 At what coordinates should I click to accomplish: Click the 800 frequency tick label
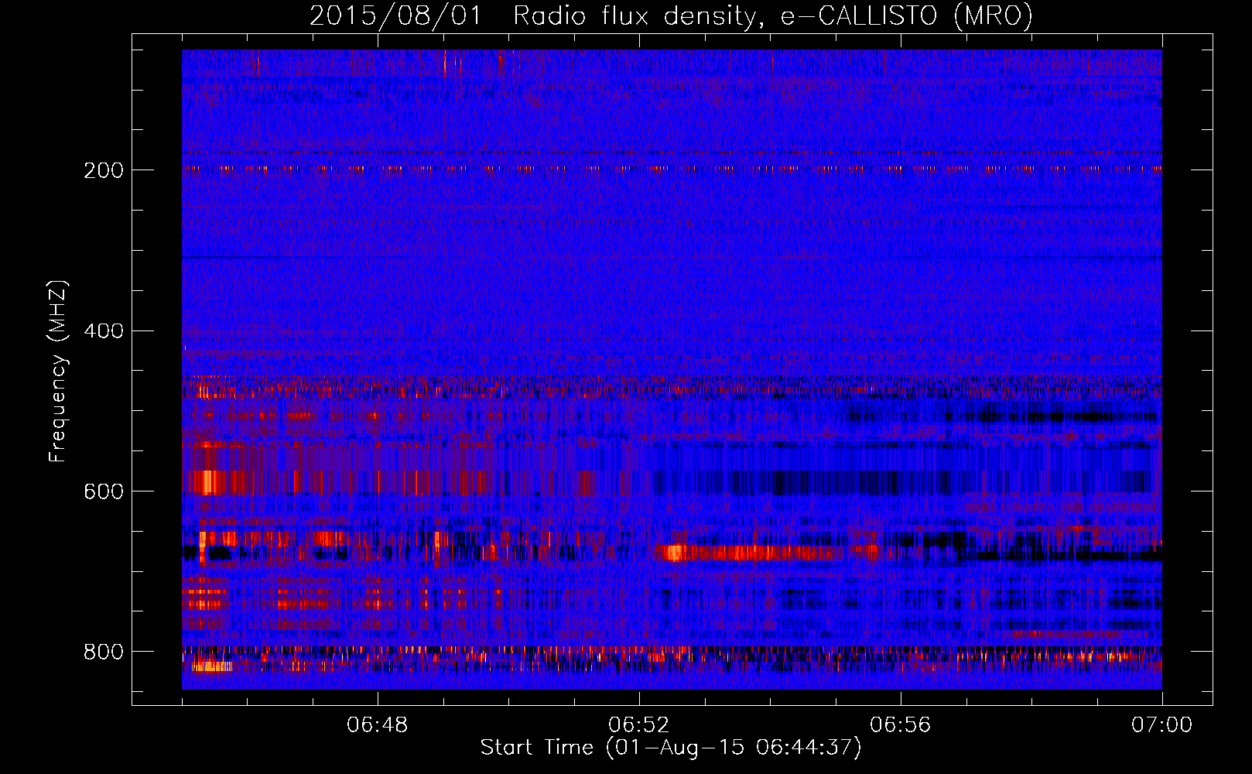(104, 652)
